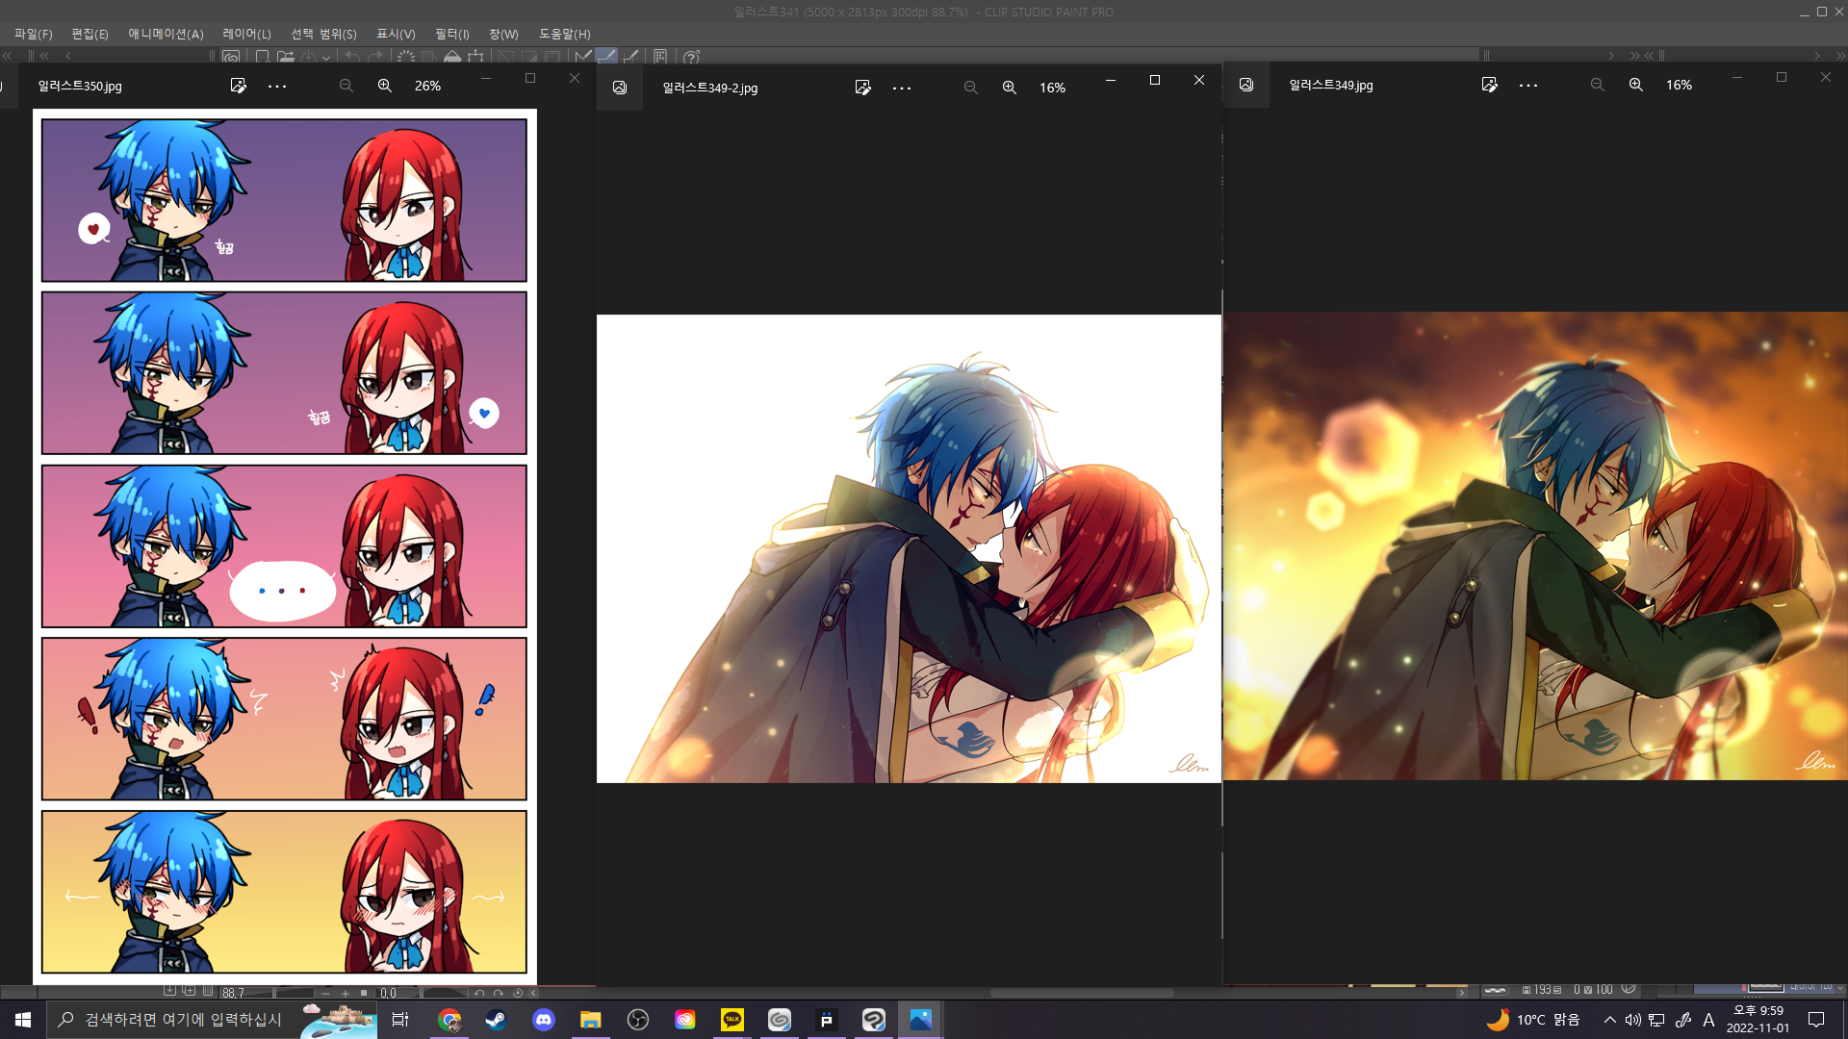Image resolution: width=1848 pixels, height=1039 pixels.
Task: Open the 애니메이션(A) menu
Action: tap(166, 34)
